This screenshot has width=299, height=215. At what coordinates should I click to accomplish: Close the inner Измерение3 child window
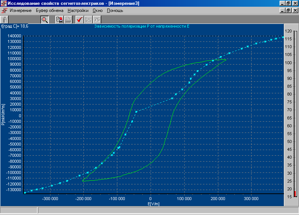coord(295,10)
